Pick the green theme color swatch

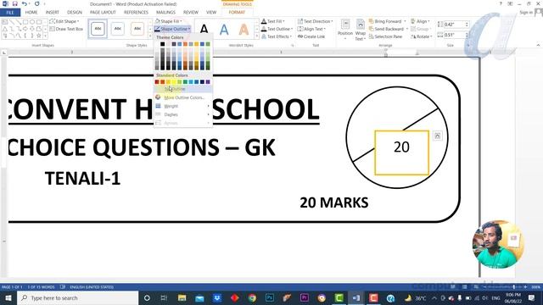(208, 44)
